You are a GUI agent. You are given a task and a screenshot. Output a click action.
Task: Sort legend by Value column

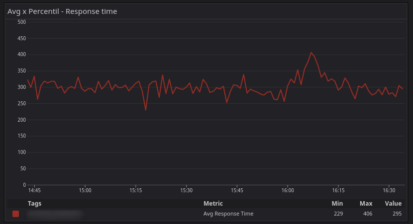click(393, 204)
